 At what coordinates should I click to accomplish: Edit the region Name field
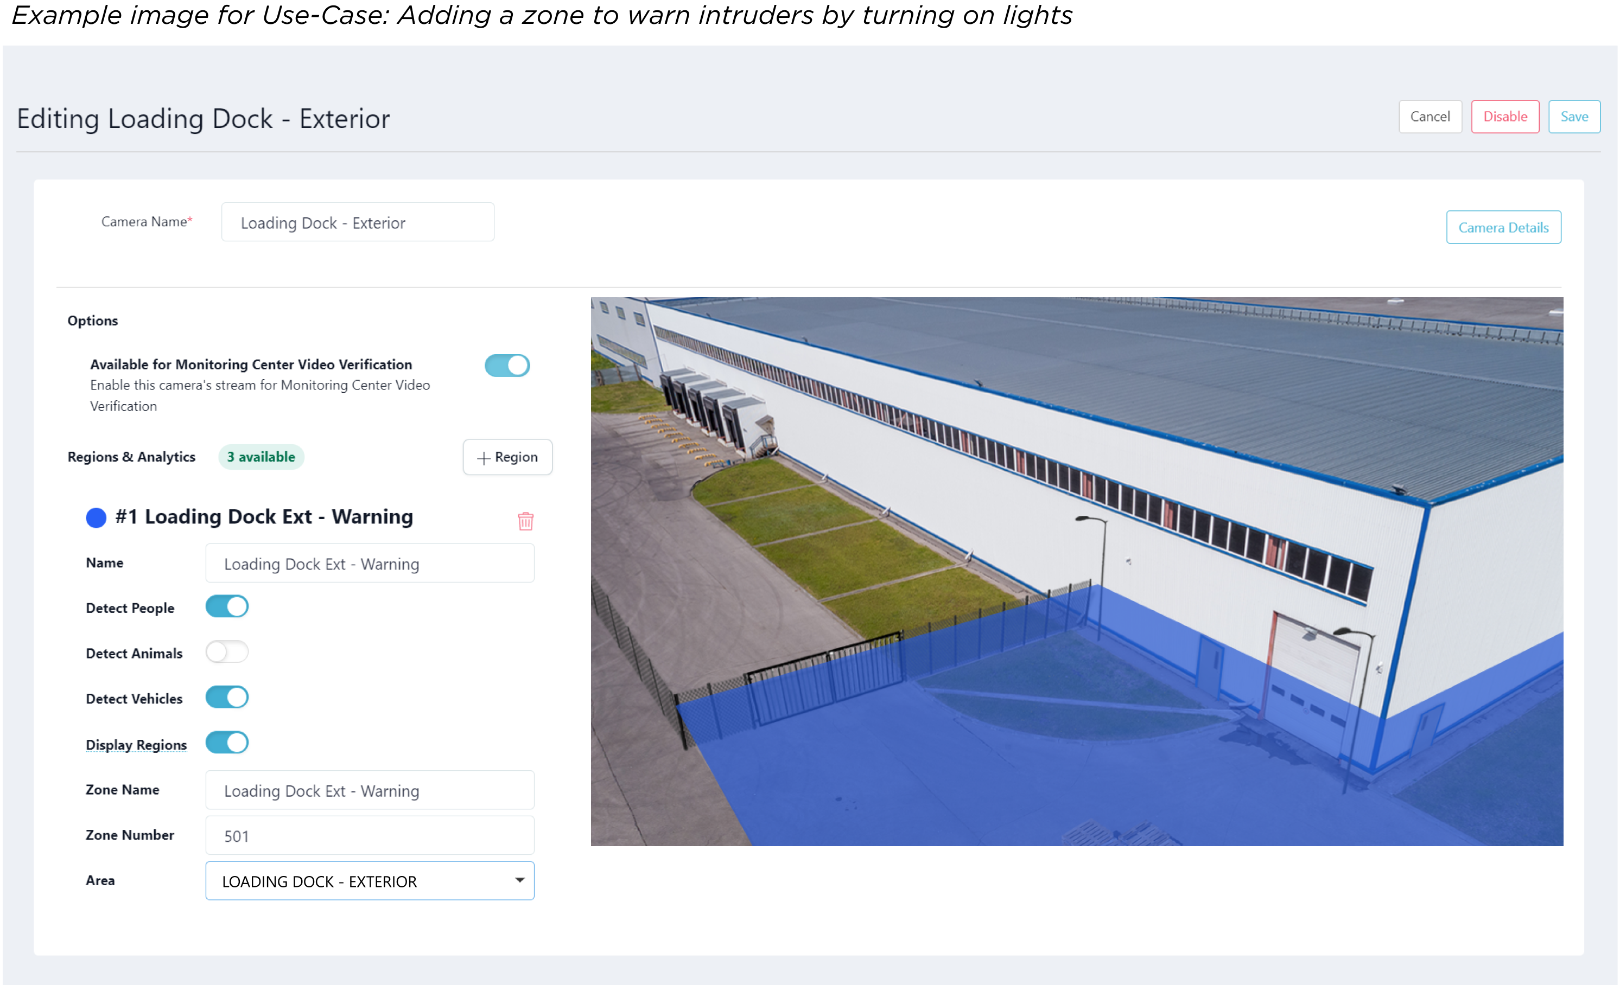point(370,563)
